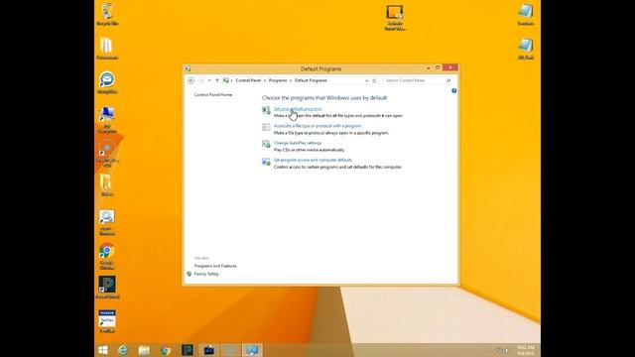The height and width of the screenshot is (357, 635).
Task: Click the address bar control panel icon
Action: tap(226, 80)
